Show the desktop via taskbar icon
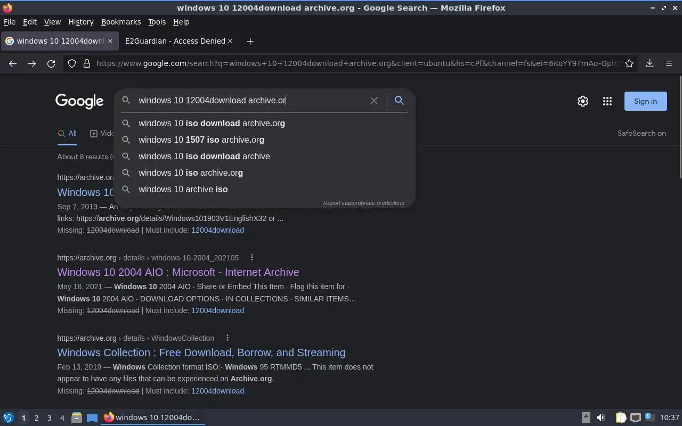This screenshot has width=682, height=426. (92, 417)
